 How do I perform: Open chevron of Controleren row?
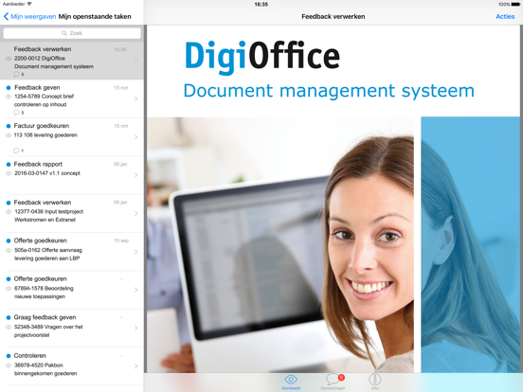point(135,366)
